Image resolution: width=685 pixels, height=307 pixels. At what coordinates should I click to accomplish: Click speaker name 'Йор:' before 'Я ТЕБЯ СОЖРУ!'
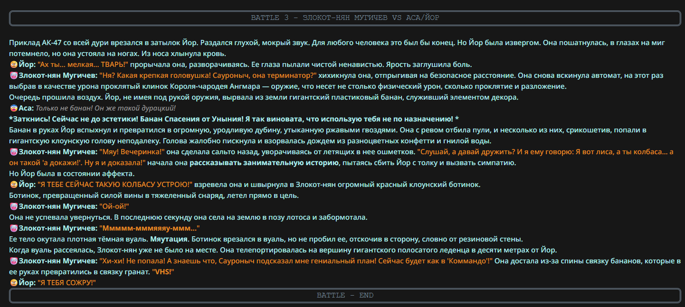27,283
